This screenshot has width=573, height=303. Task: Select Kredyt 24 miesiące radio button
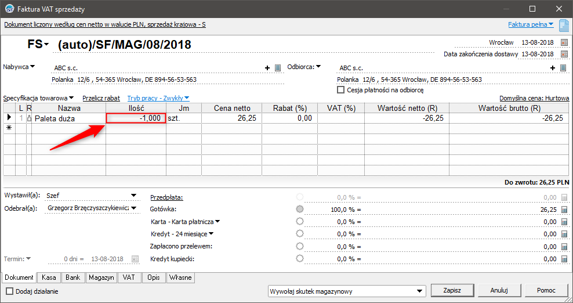(x=300, y=233)
